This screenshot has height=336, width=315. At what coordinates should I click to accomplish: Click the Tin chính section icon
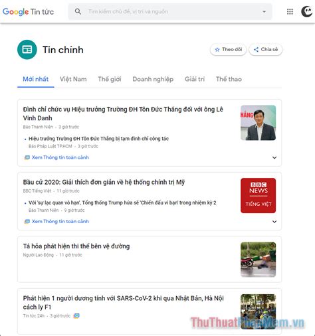click(x=27, y=50)
